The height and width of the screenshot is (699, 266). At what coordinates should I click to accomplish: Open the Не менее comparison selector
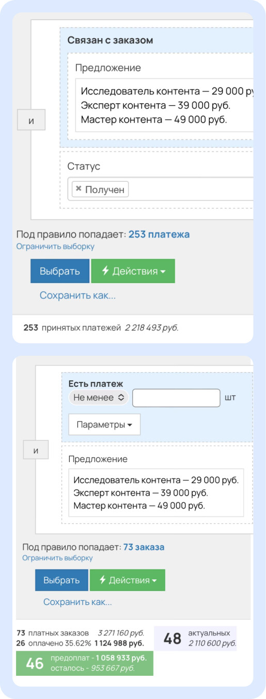98,397
